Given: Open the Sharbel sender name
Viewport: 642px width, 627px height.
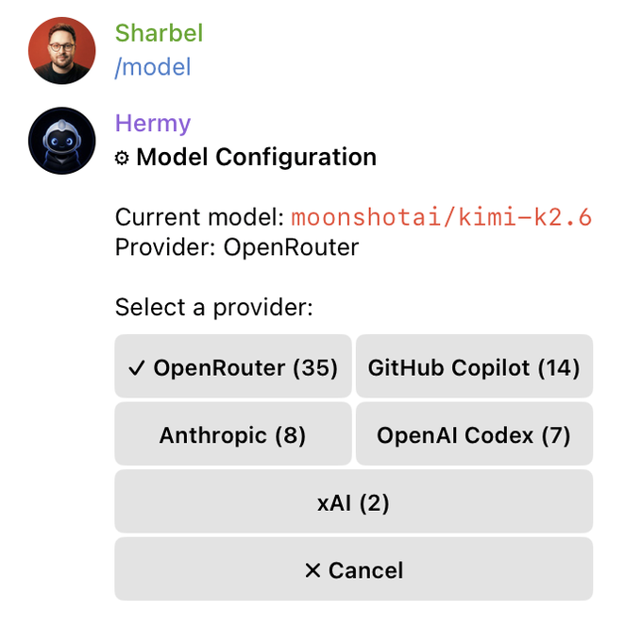Looking at the screenshot, I should click(x=159, y=33).
